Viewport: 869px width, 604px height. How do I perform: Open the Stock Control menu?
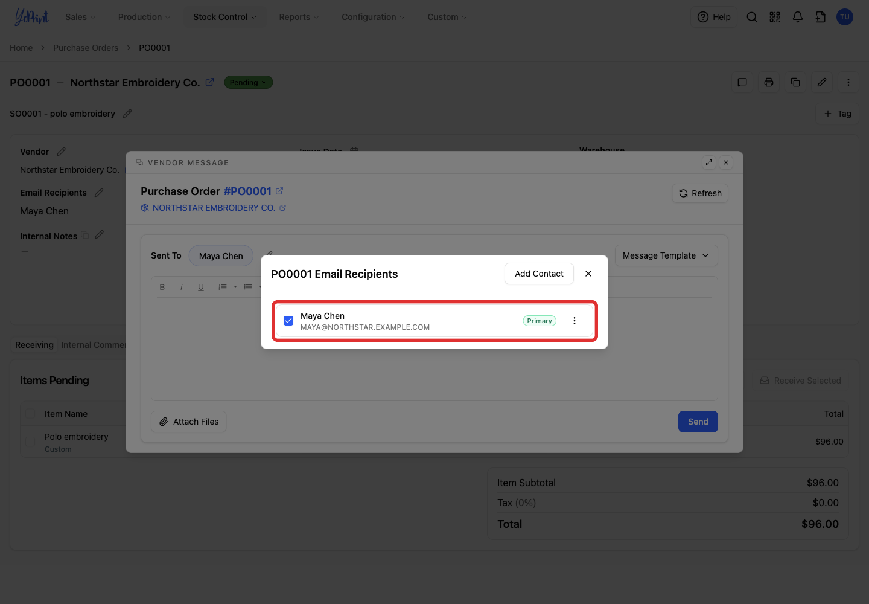click(224, 17)
